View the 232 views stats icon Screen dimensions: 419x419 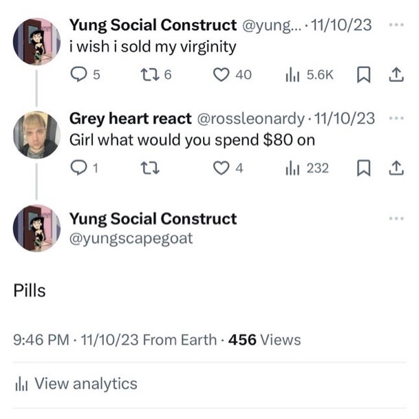tap(291, 168)
